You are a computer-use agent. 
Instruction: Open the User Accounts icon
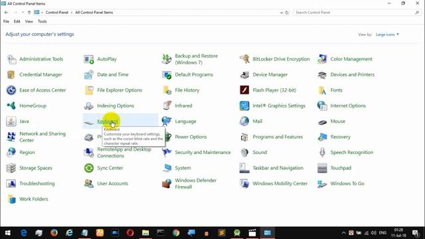point(89,183)
